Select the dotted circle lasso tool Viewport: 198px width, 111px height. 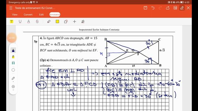pos(13,70)
